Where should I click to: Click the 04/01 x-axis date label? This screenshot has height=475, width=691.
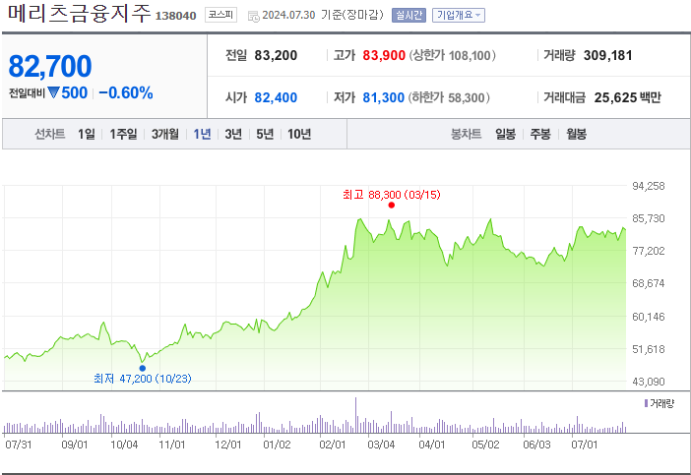(x=432, y=445)
